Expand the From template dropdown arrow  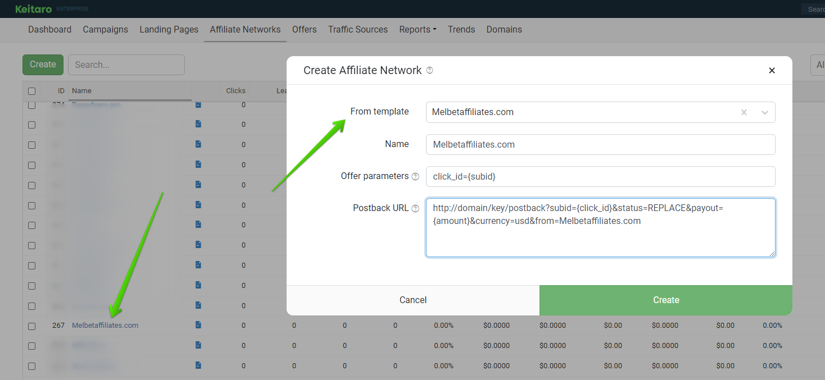coord(764,112)
